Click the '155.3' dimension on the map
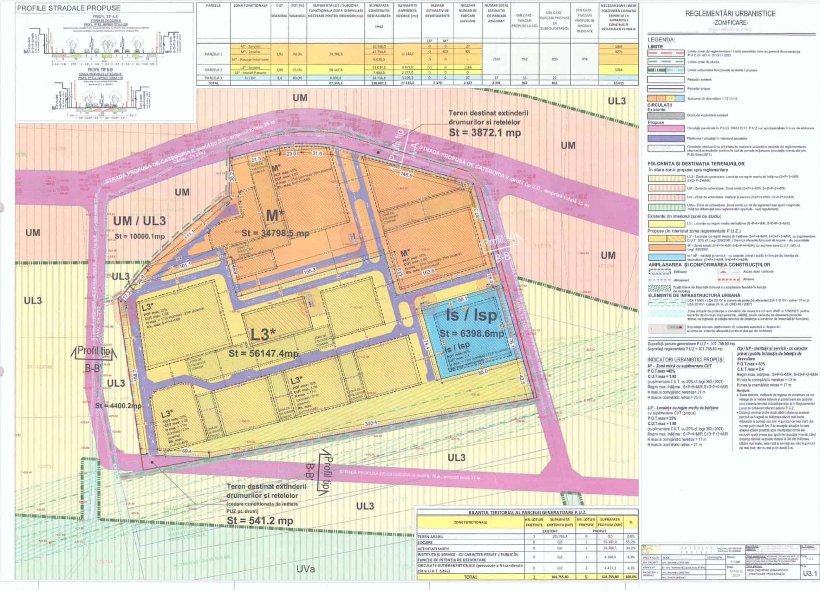This screenshot has height=591, width=820. (x=310, y=270)
